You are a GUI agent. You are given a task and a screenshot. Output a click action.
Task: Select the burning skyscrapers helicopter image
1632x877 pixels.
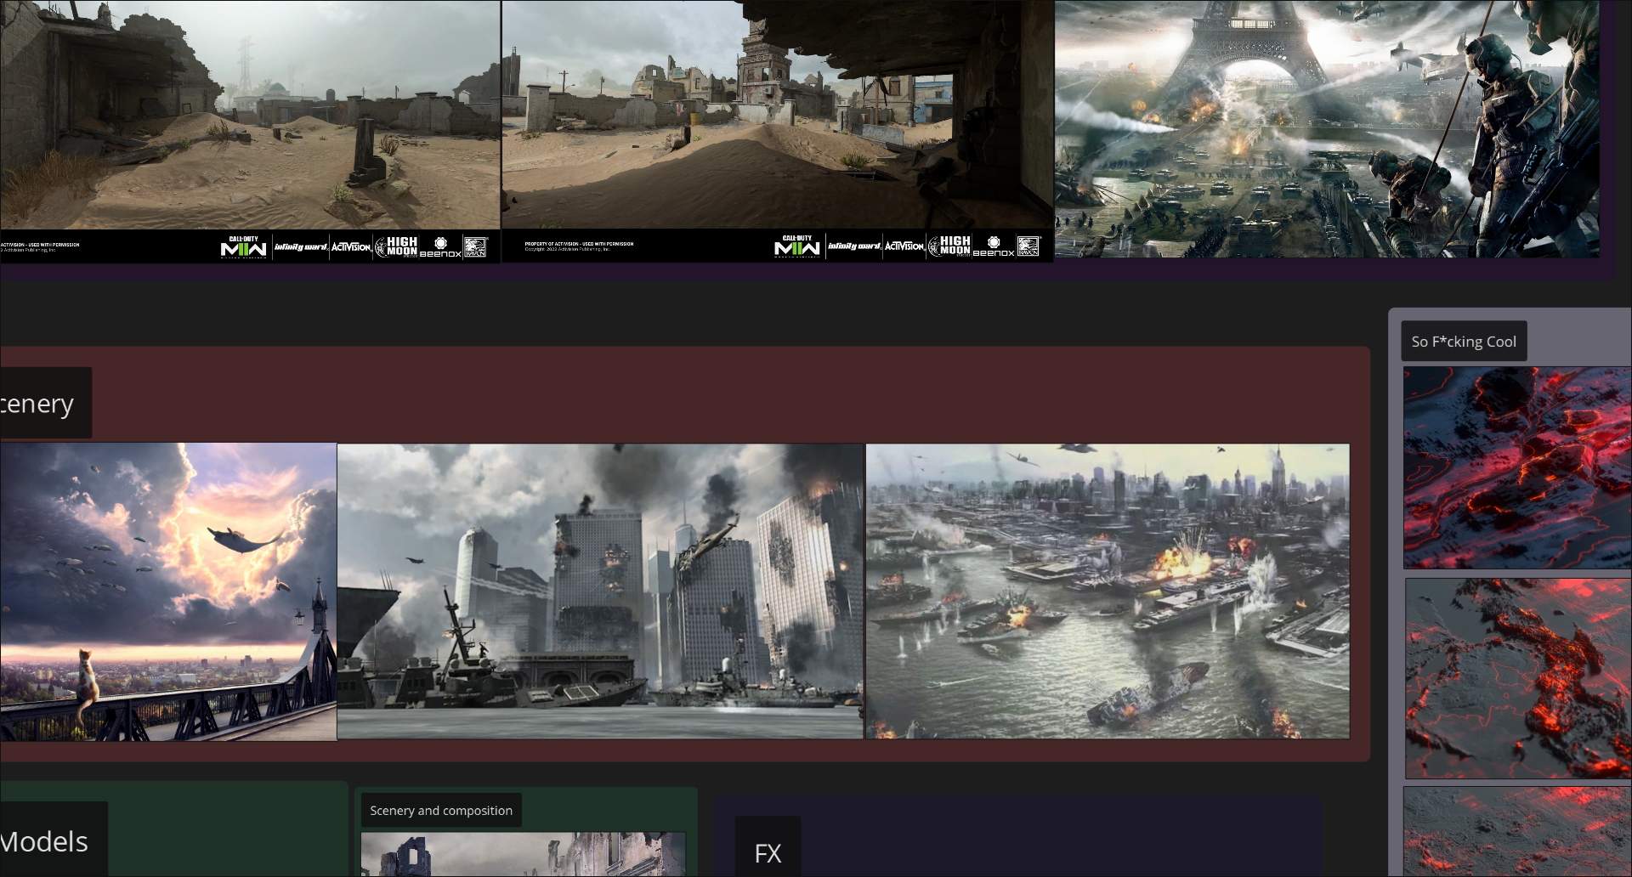pyautogui.click(x=600, y=591)
